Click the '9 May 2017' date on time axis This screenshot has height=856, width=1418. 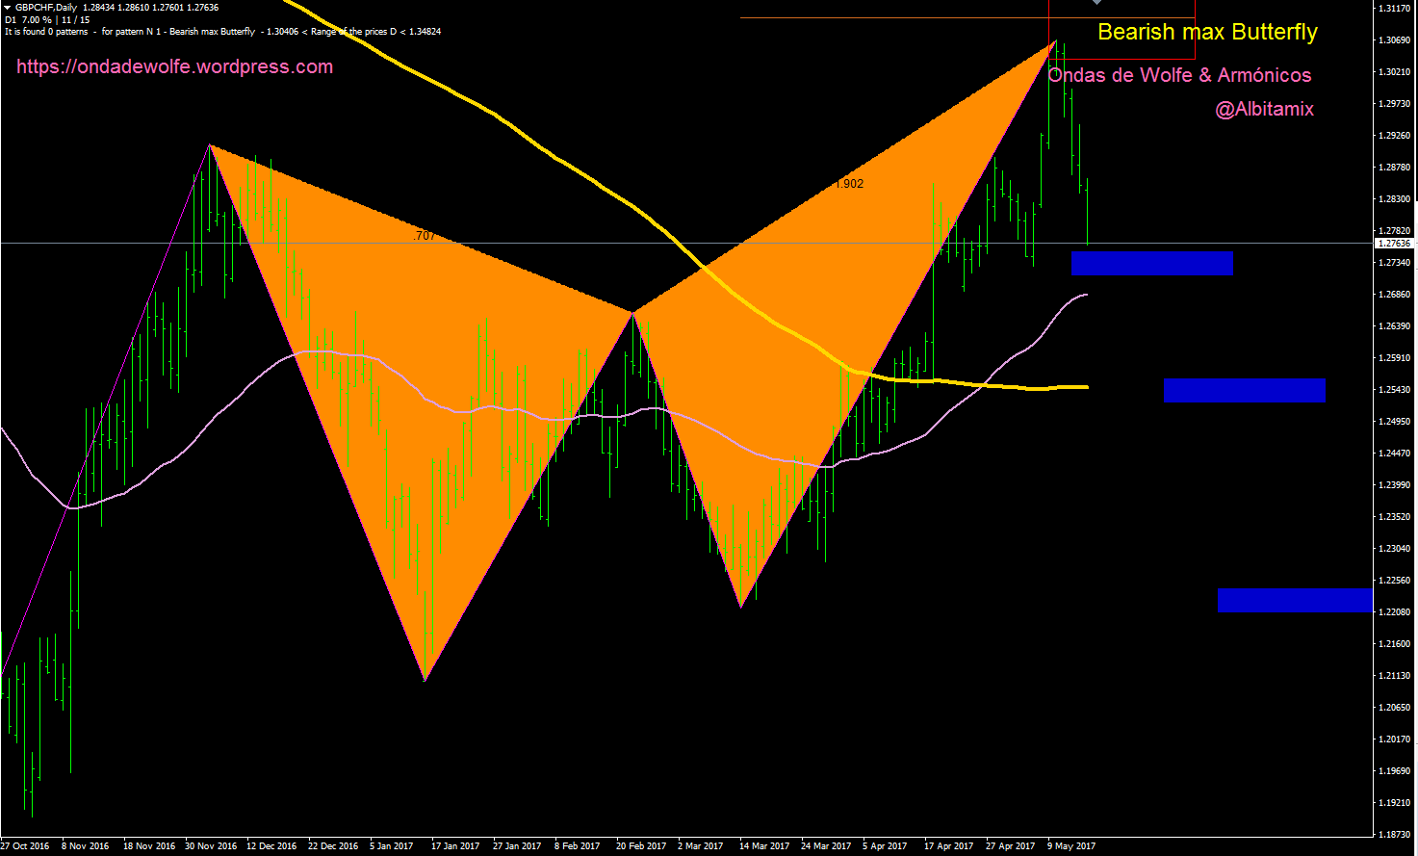click(1070, 846)
